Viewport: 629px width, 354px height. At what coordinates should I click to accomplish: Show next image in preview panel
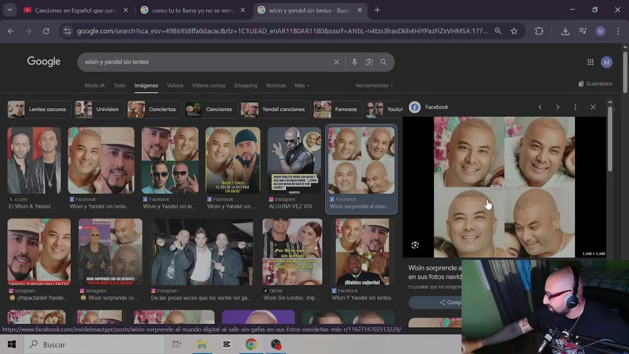pyautogui.click(x=558, y=107)
